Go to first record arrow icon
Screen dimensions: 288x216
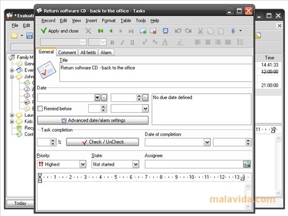tap(101, 31)
